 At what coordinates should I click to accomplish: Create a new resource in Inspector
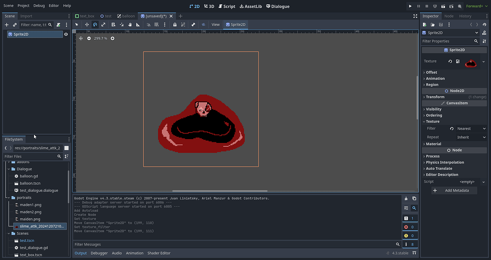(x=425, y=24)
